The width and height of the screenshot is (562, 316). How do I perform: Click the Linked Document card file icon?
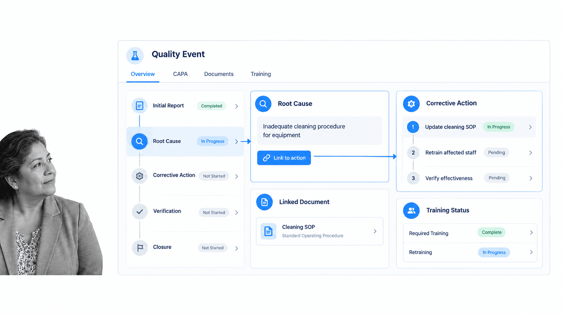[265, 202]
